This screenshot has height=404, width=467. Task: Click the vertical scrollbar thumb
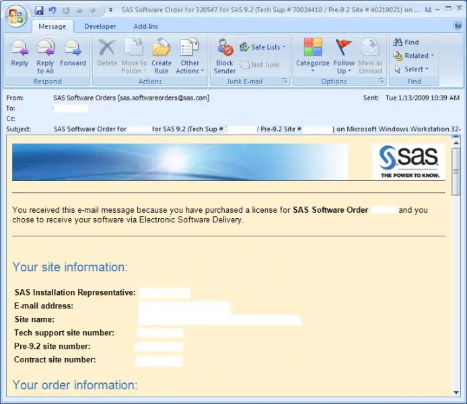point(456,172)
